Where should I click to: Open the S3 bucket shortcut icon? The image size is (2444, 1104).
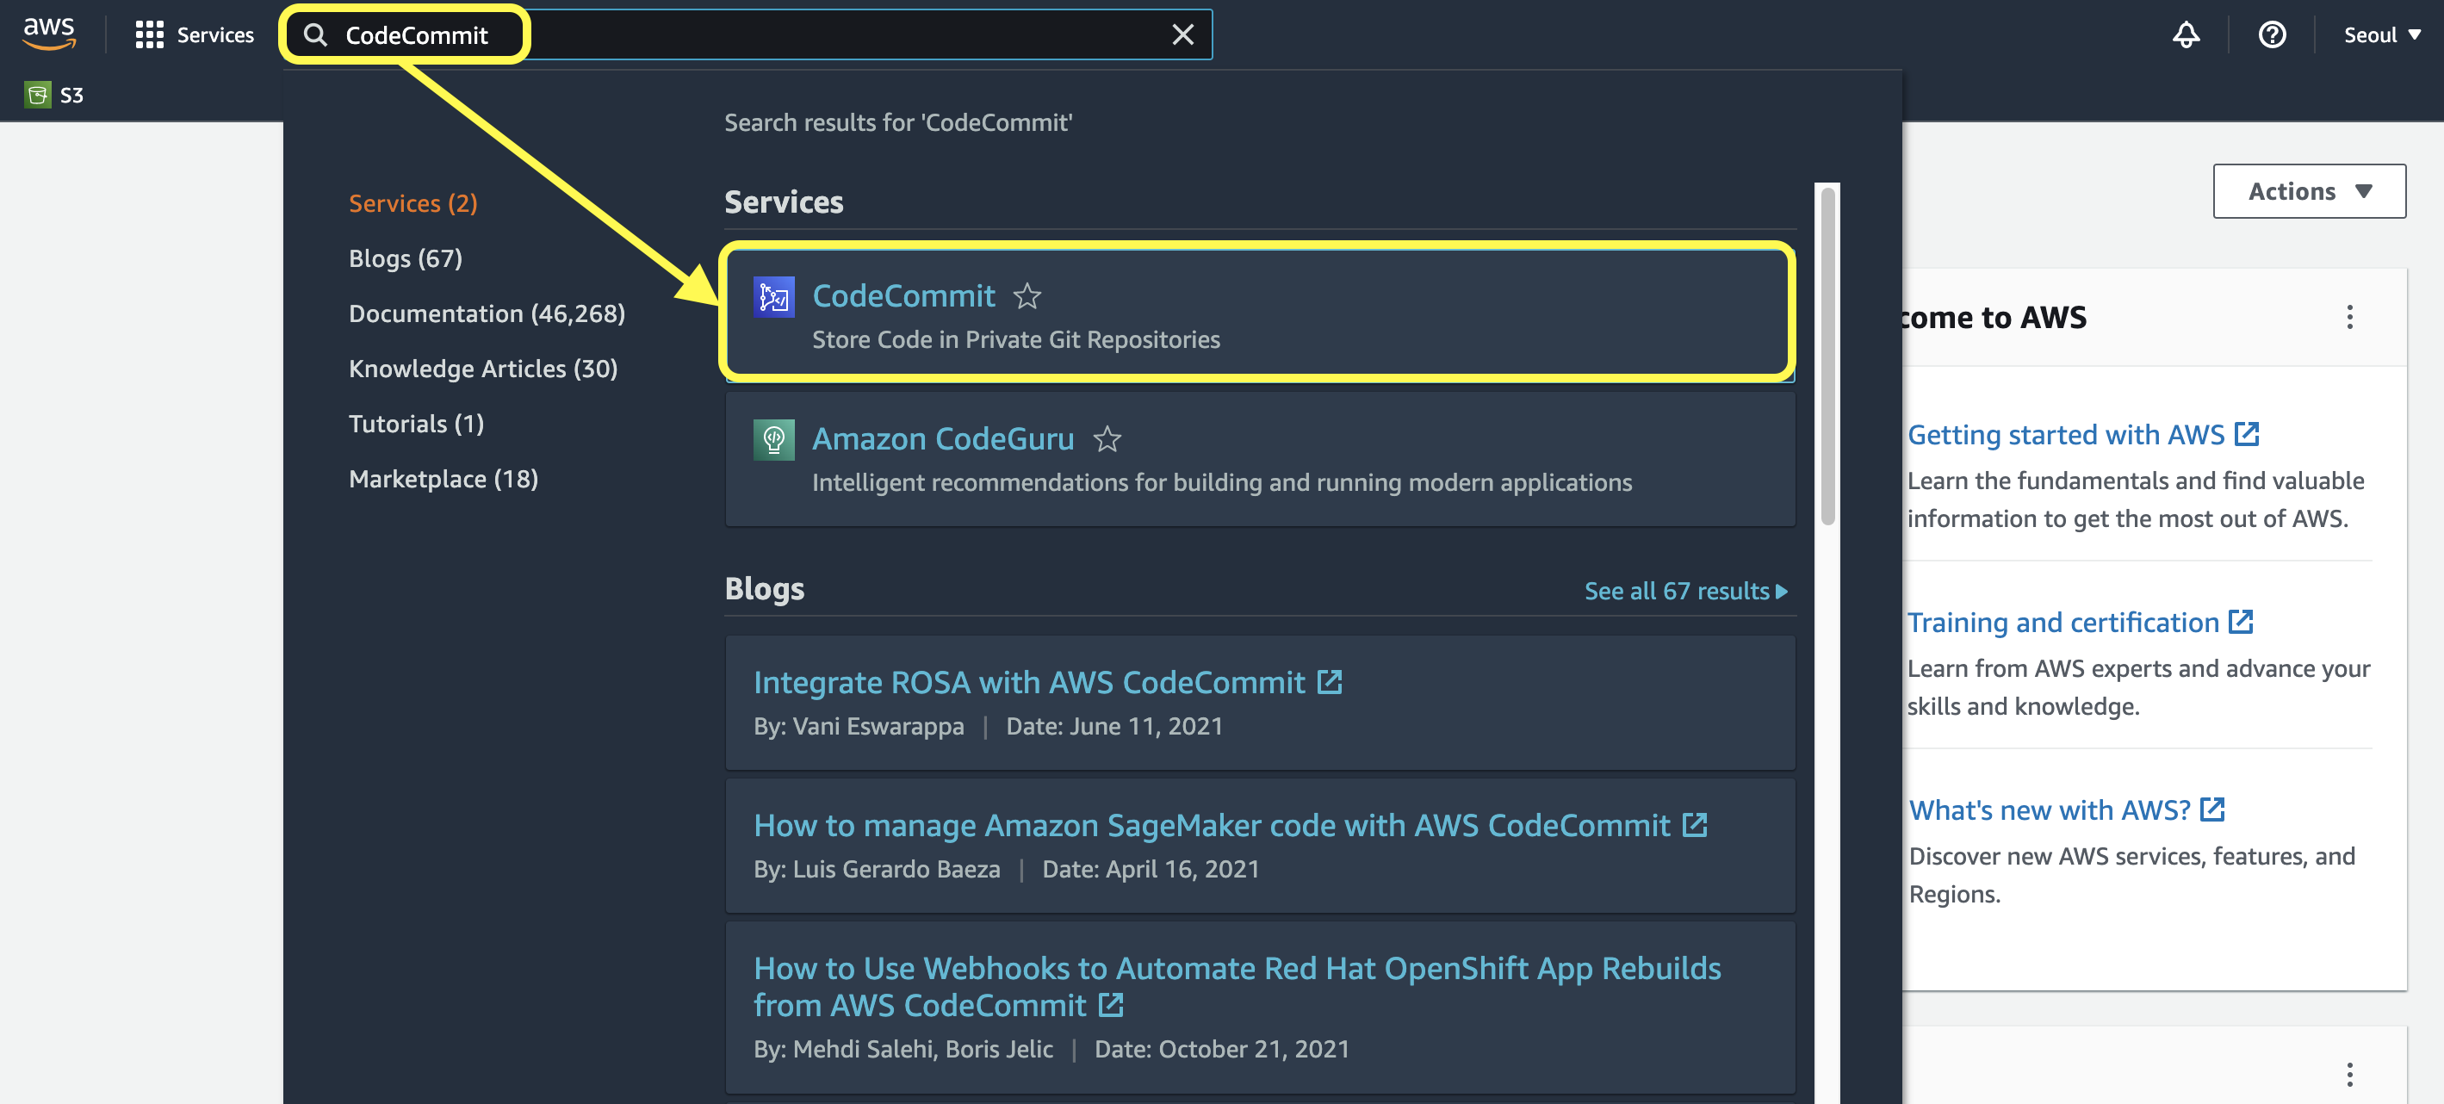pos(38,95)
